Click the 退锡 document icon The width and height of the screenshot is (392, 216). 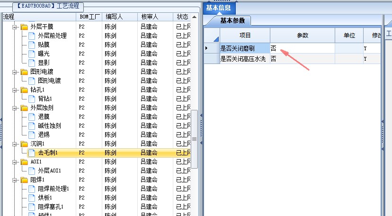[x=32, y=135]
